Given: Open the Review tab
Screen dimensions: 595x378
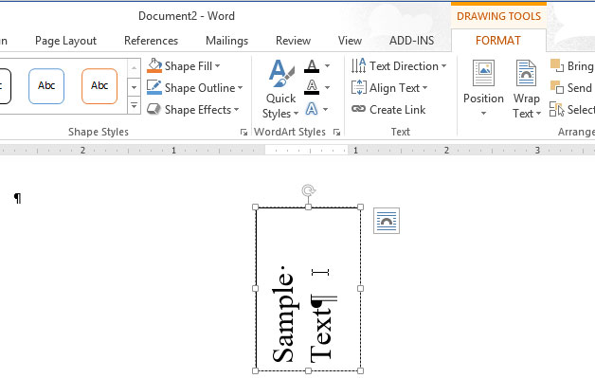Looking at the screenshot, I should [x=294, y=41].
